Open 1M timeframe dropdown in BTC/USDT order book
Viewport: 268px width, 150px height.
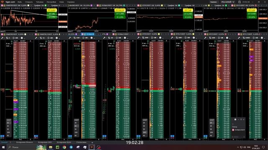pyautogui.click(x=255, y=38)
